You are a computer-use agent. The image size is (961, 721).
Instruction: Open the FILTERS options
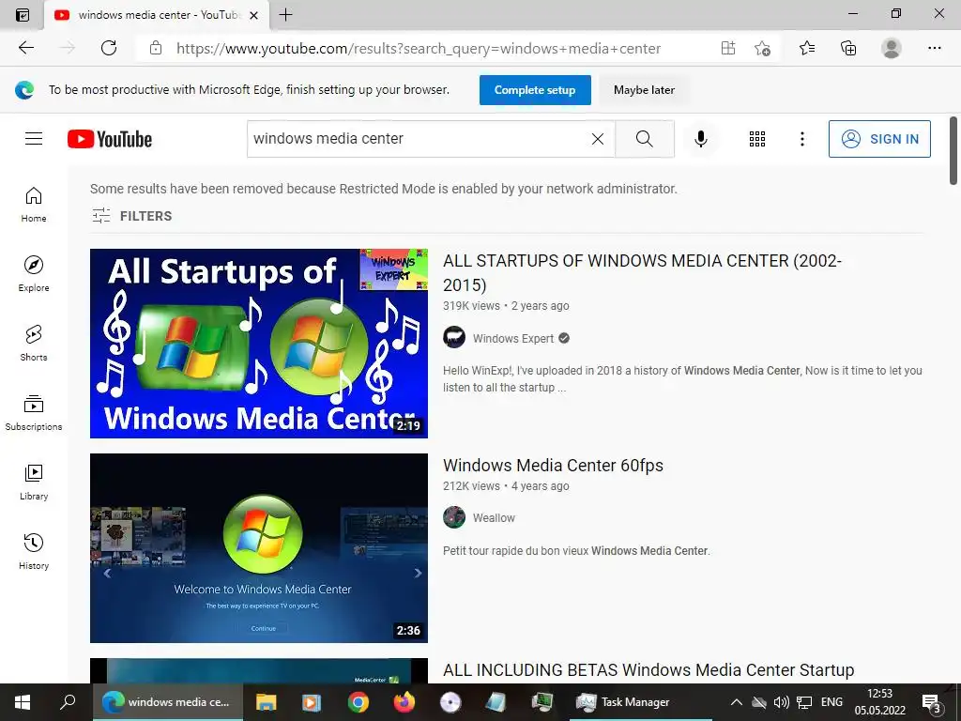(131, 216)
